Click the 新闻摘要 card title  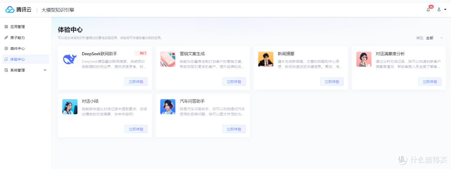[x=286, y=54]
